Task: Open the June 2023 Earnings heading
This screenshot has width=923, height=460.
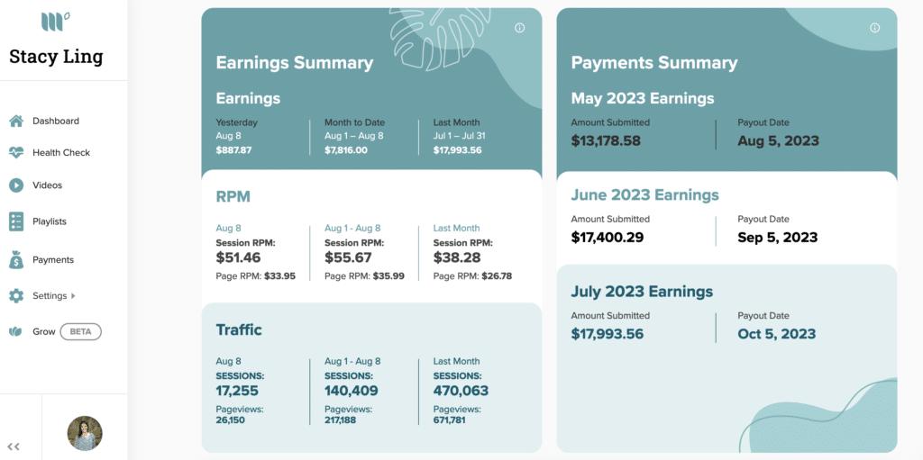Action: point(645,194)
